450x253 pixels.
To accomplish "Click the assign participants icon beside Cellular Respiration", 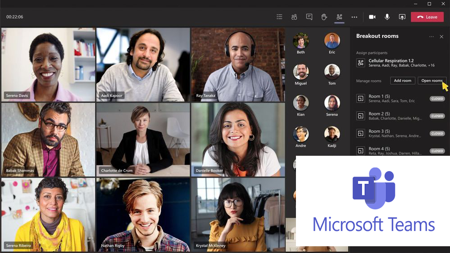I will (360, 63).
